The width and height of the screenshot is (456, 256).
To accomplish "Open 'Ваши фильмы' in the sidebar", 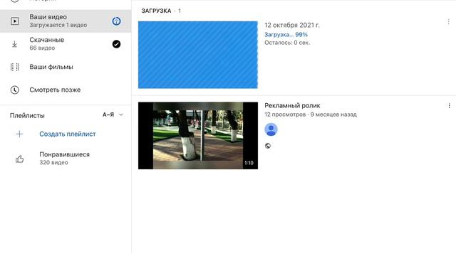I will click(66, 67).
